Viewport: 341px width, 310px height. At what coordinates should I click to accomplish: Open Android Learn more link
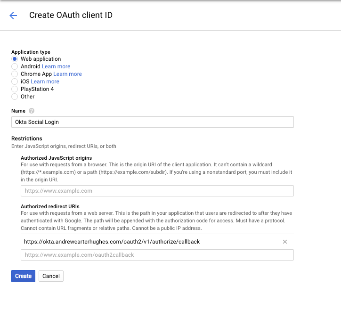point(56,66)
